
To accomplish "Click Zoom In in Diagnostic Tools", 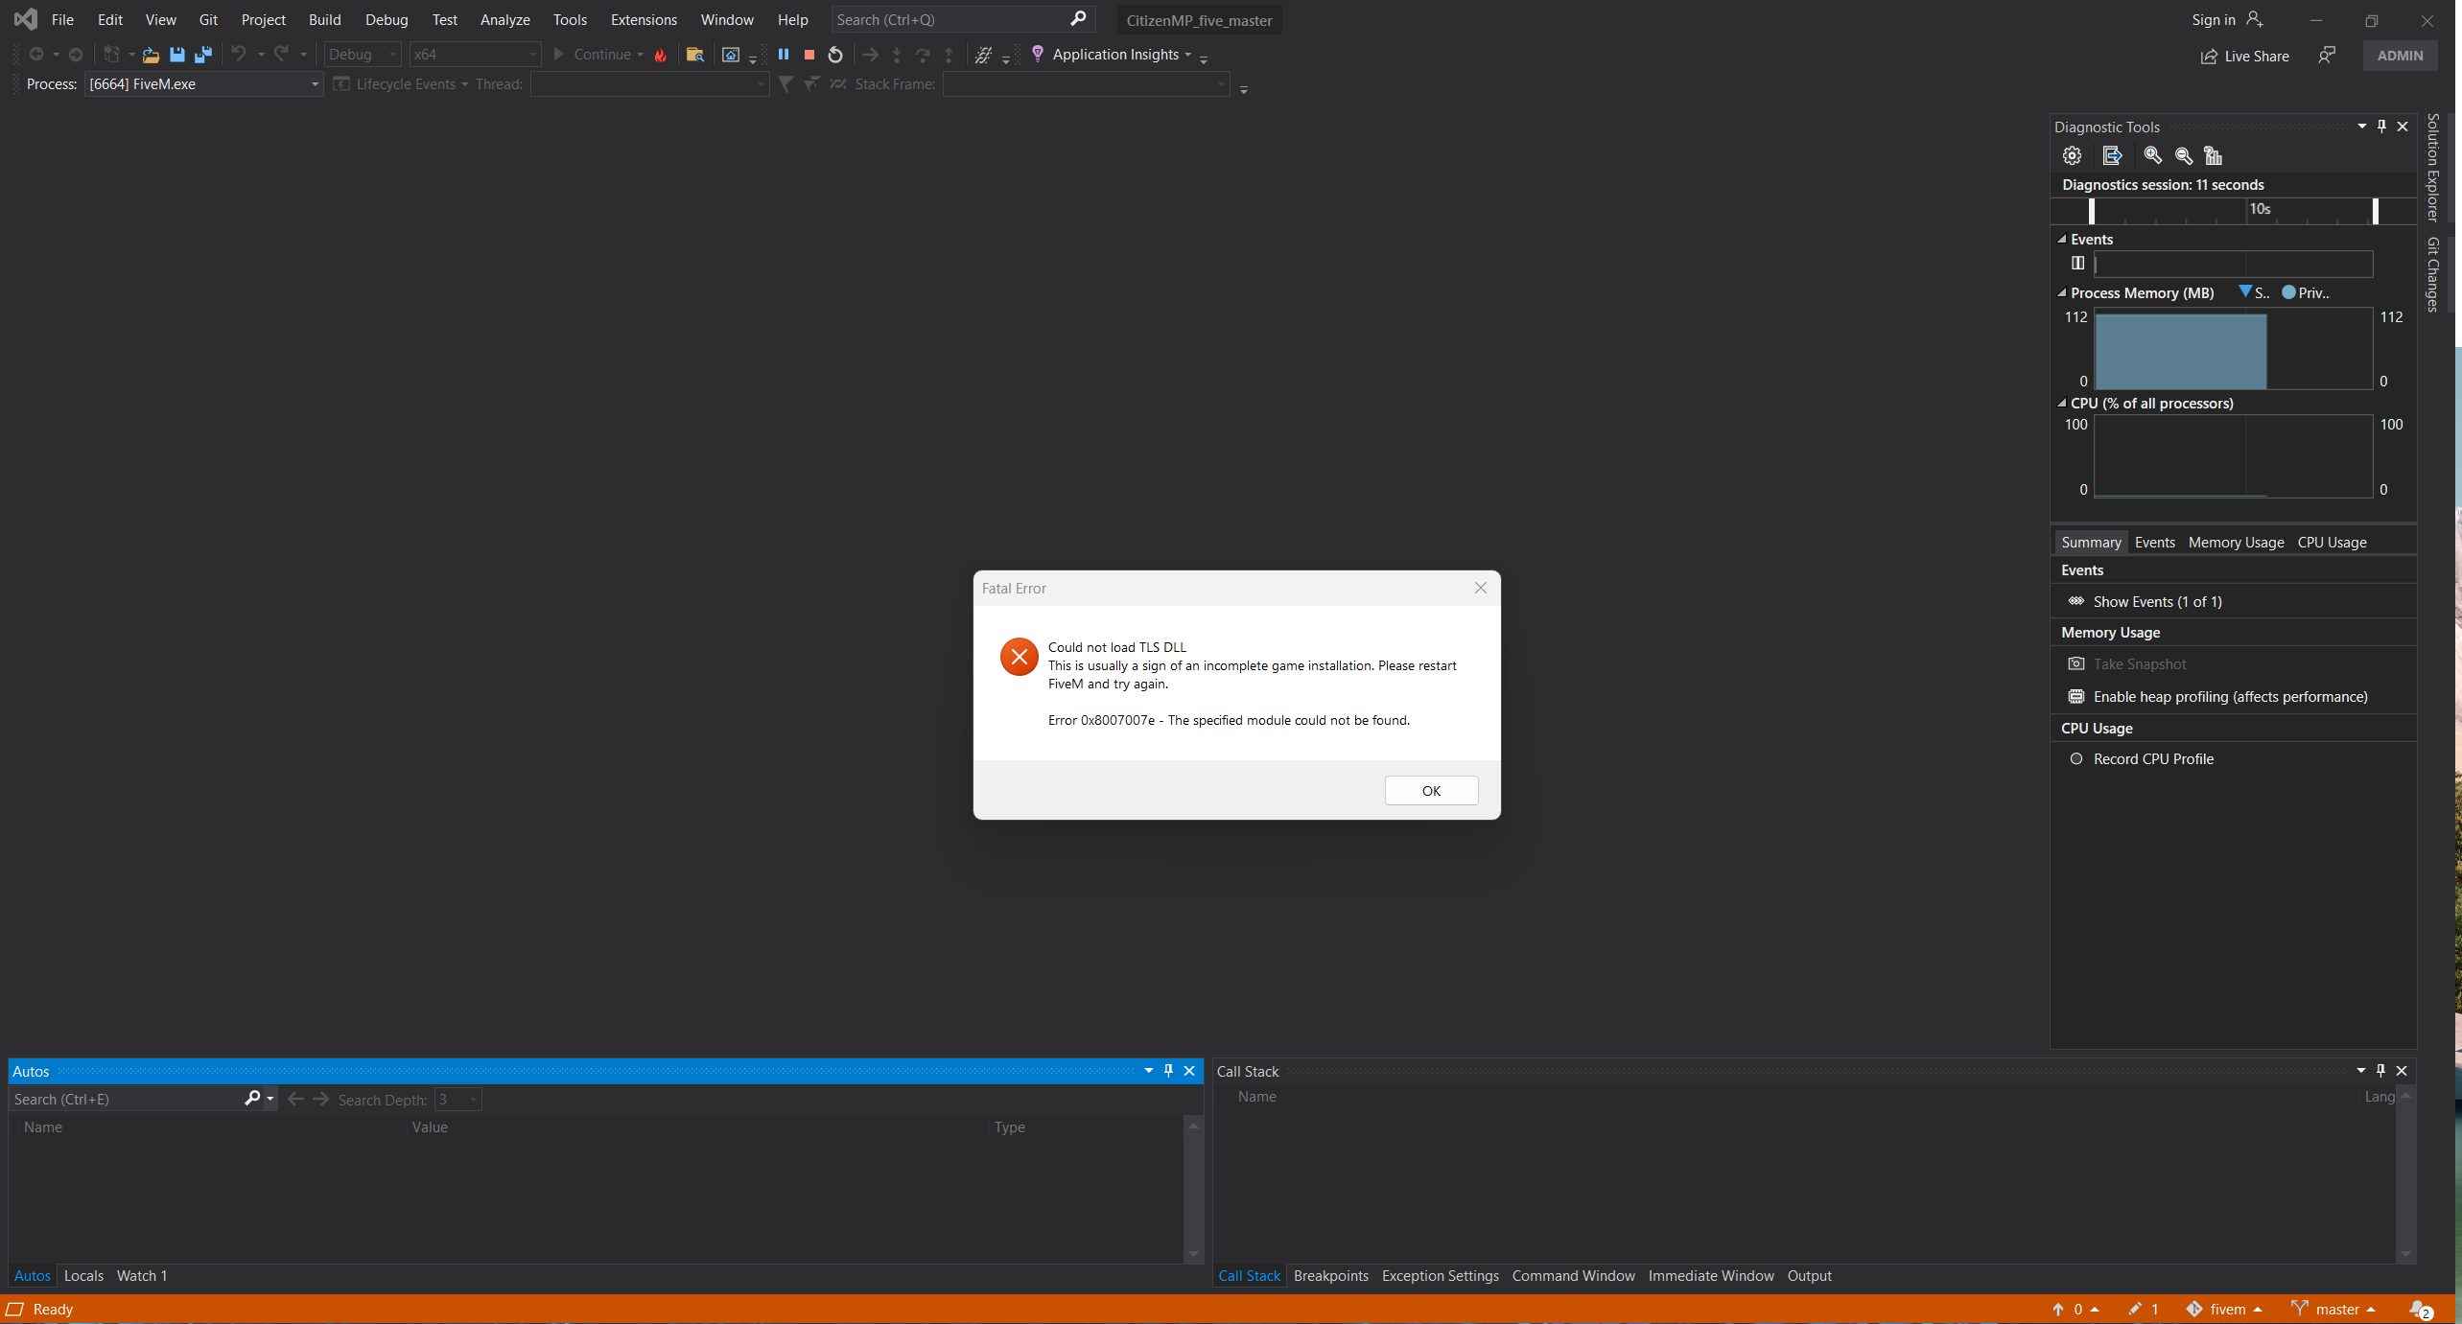I will (2152, 155).
